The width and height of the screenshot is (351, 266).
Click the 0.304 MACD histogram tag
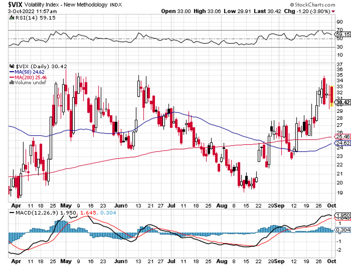pyautogui.click(x=342, y=230)
